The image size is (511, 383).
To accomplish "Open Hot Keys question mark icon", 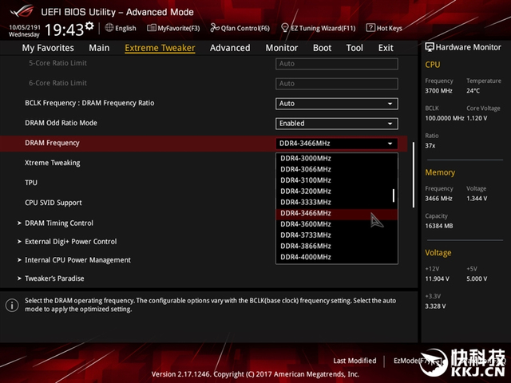I will point(370,28).
